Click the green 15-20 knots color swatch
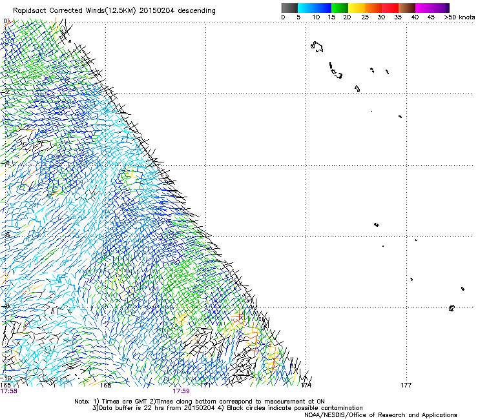This screenshot has width=478, height=419. pos(340,8)
